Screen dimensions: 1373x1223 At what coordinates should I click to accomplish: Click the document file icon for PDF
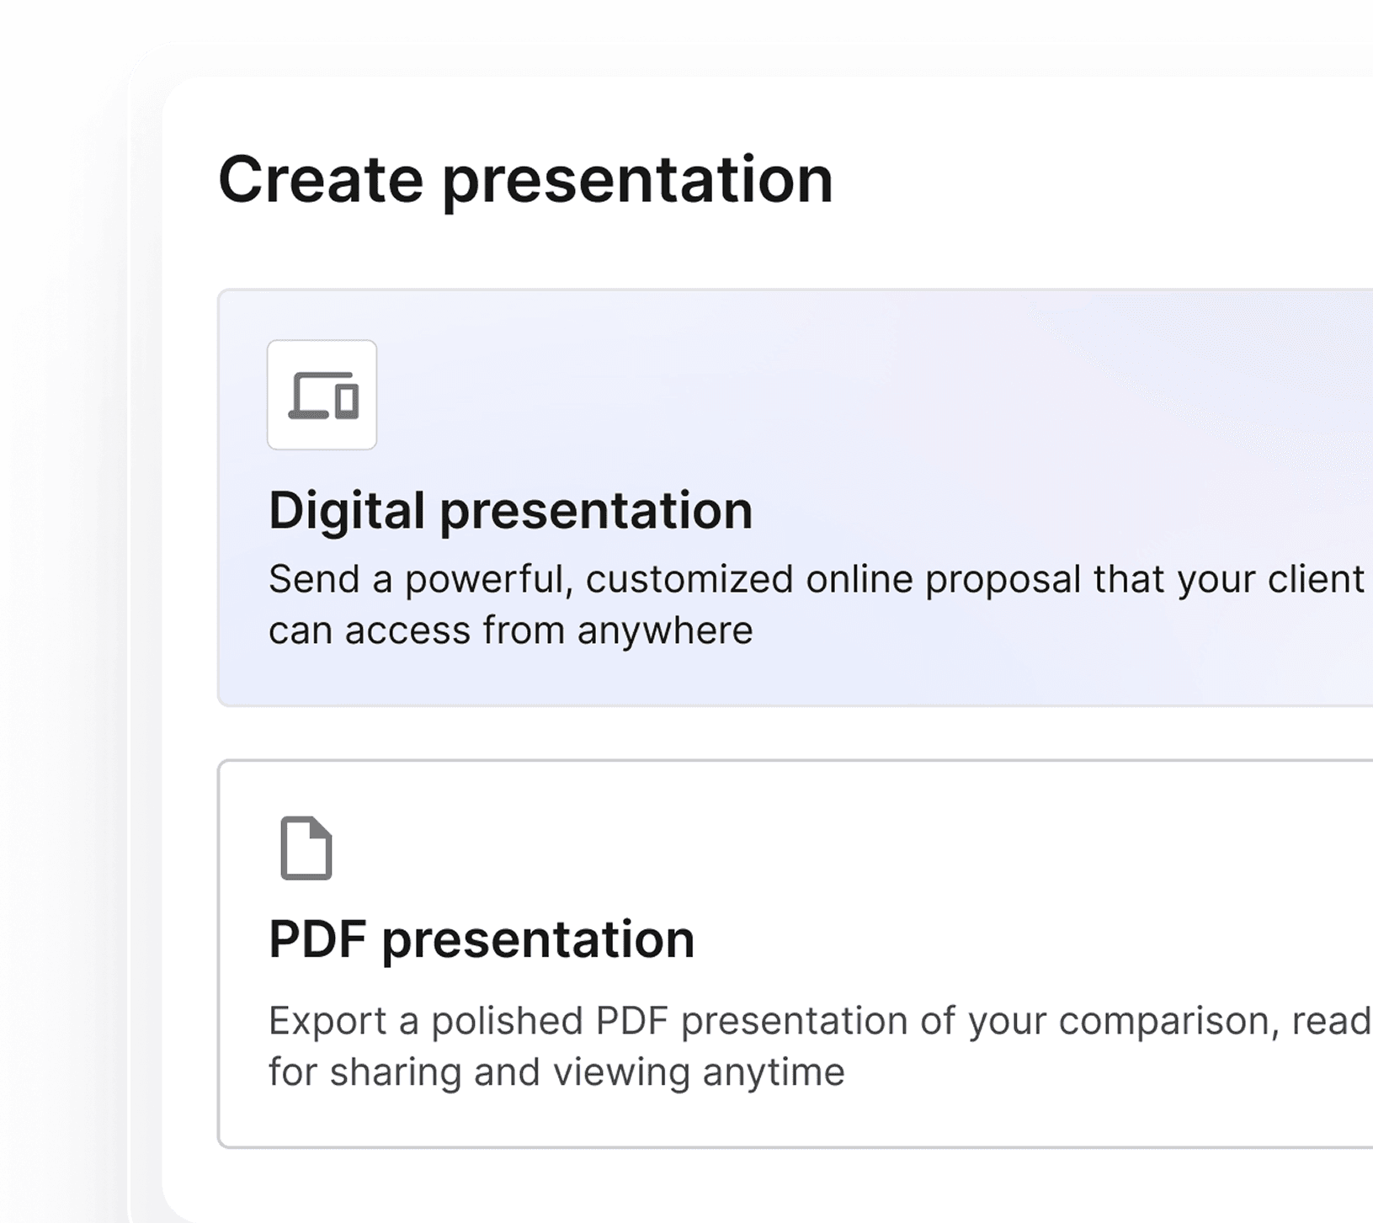coord(306,848)
